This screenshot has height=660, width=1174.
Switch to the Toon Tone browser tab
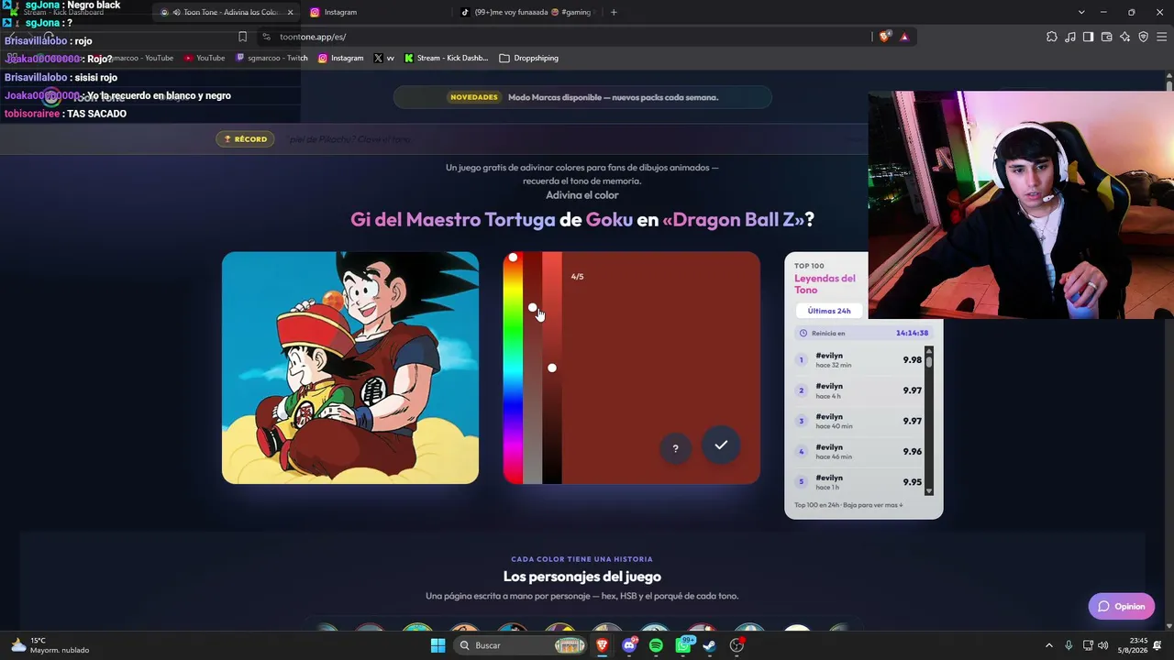(x=227, y=12)
